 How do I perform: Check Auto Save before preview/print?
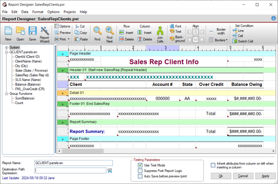pos(140,176)
